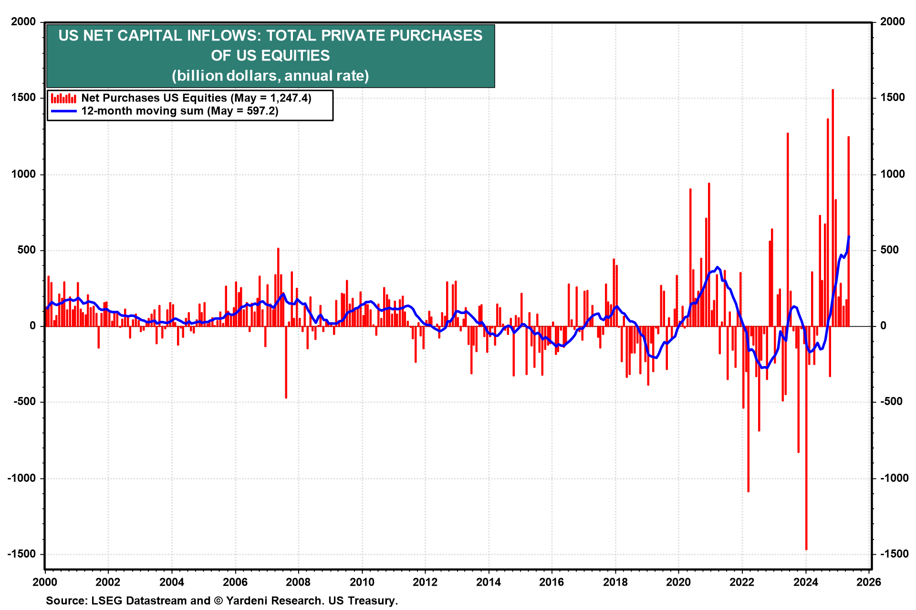Click the 2000 label on the x-axis
Viewport: 916px width, 610px height.
click(x=45, y=582)
